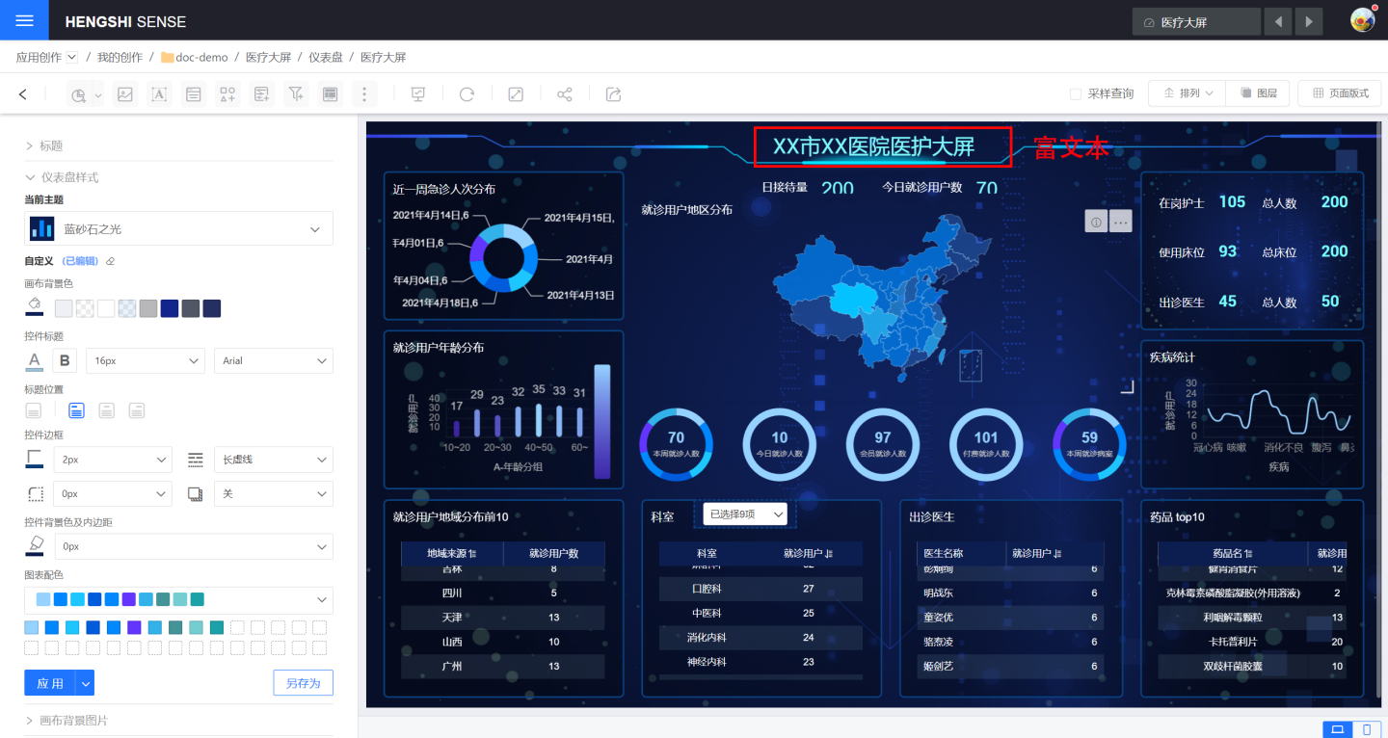1388x738 pixels.
Task: Click the export icon in toolbar
Action: coord(613,94)
